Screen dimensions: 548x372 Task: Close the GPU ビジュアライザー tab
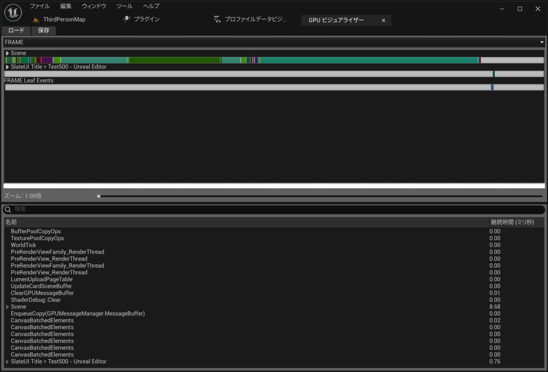384,21
